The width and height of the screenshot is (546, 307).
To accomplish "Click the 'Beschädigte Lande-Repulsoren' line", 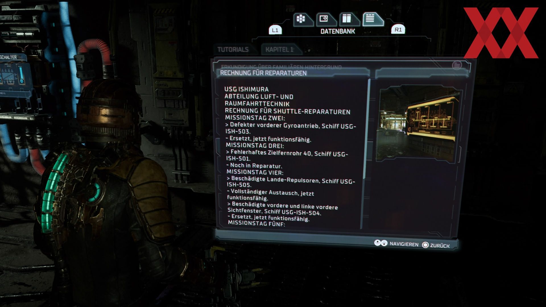I will pyautogui.click(x=291, y=180).
